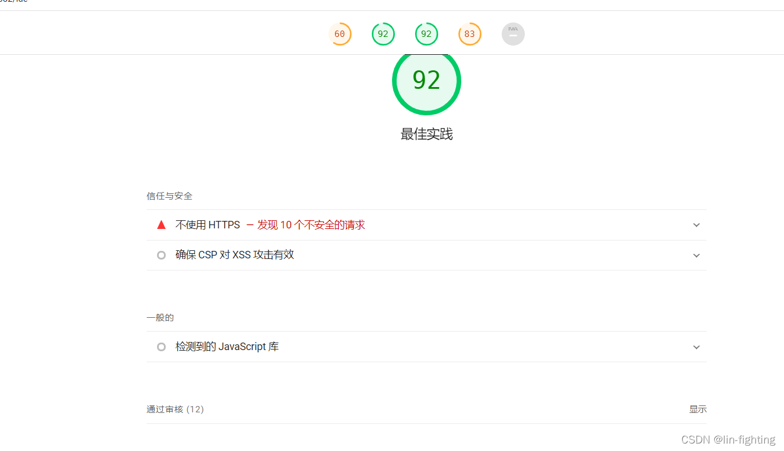
Task: Click the circle indicator beside the CSP audit
Action: click(x=161, y=255)
